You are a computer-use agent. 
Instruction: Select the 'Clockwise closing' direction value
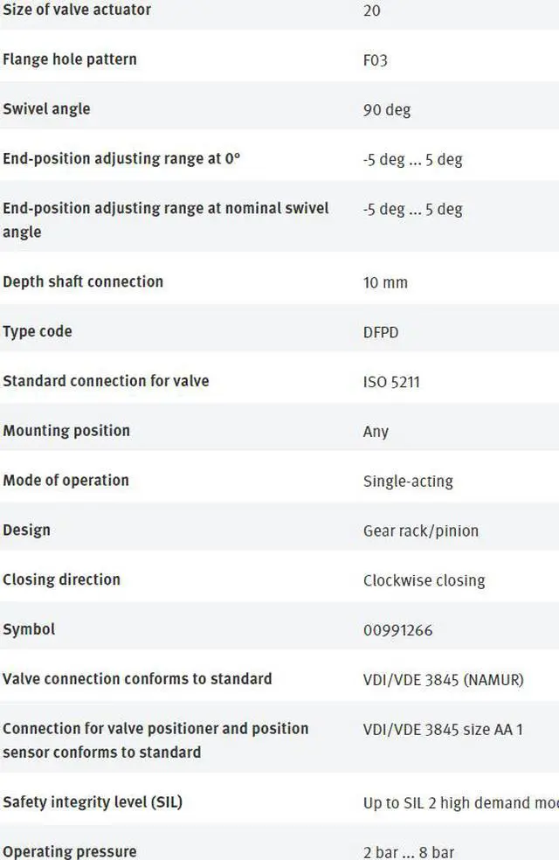424,580
